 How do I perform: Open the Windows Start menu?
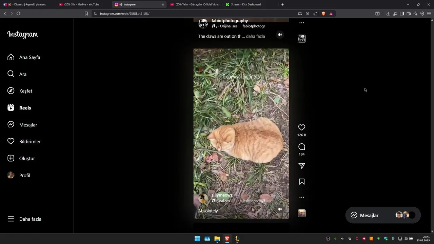point(197,239)
